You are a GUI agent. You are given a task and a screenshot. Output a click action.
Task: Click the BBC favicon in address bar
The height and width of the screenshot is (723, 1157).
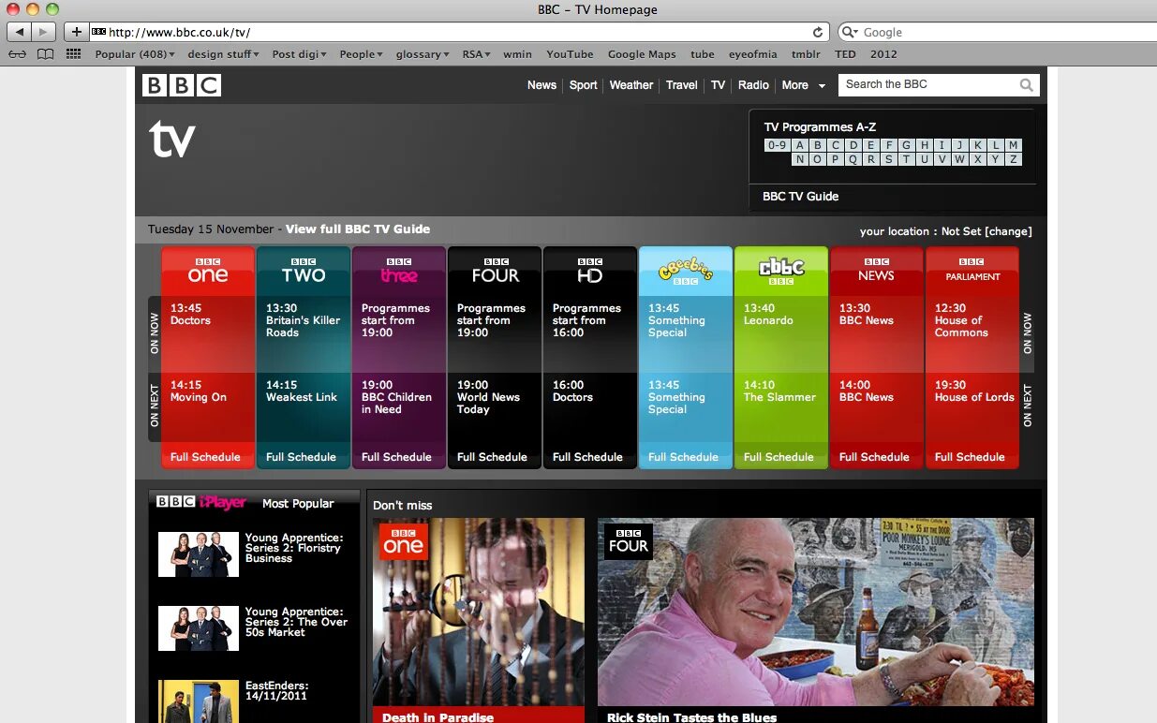[x=98, y=32]
